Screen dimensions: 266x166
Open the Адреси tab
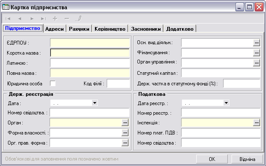55,29
